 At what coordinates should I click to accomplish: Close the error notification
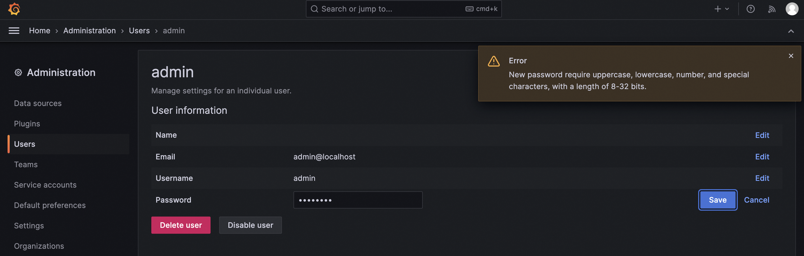791,56
